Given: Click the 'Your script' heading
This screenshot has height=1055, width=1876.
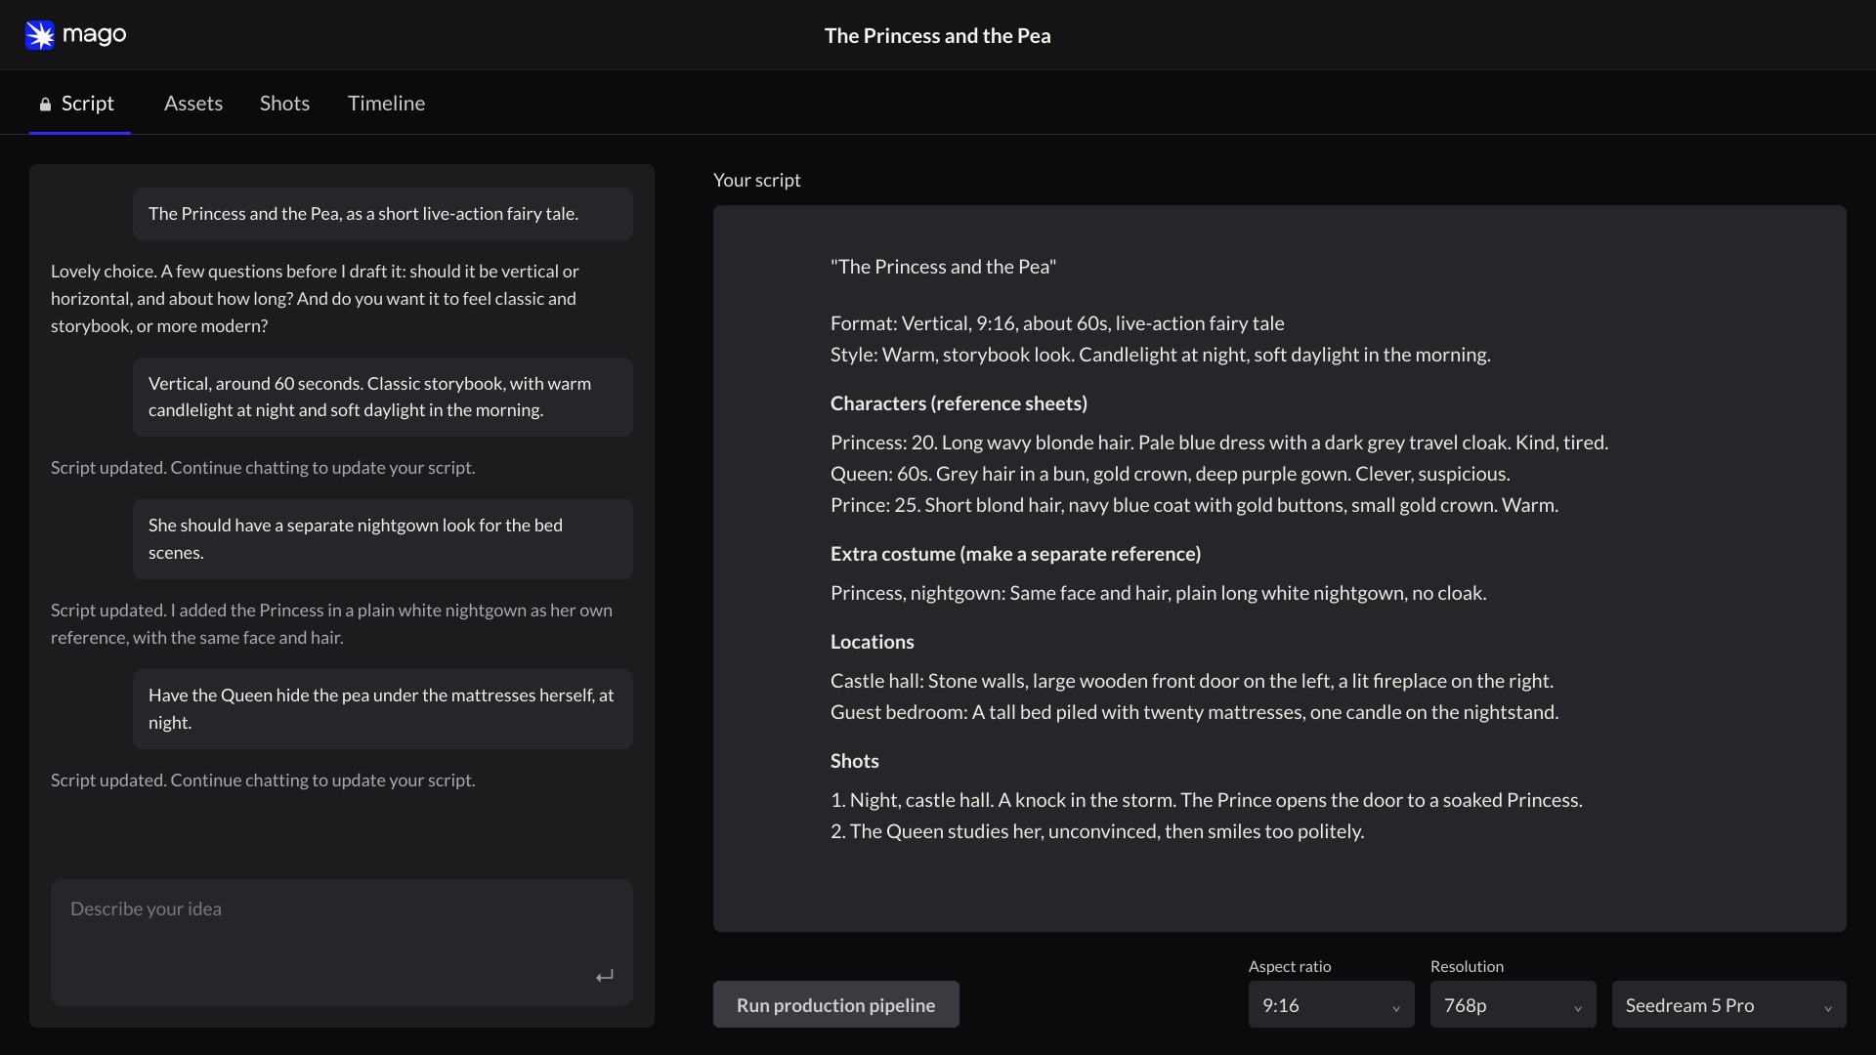Looking at the screenshot, I should pos(757,180).
